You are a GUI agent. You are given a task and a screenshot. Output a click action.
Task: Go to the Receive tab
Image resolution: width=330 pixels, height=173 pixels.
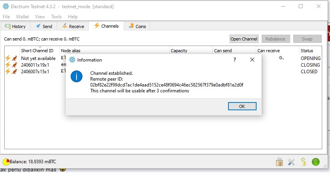(x=73, y=26)
